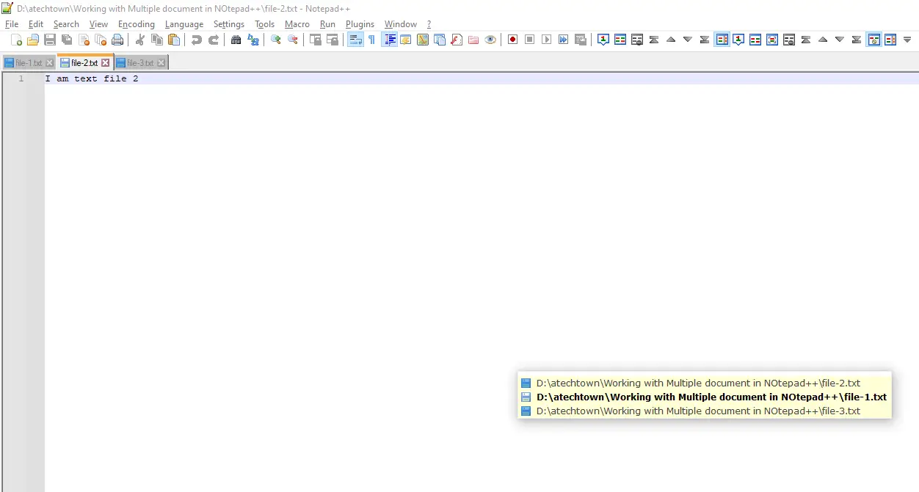Open the Replace dialog icon
The height and width of the screenshot is (492, 919).
[x=253, y=40]
